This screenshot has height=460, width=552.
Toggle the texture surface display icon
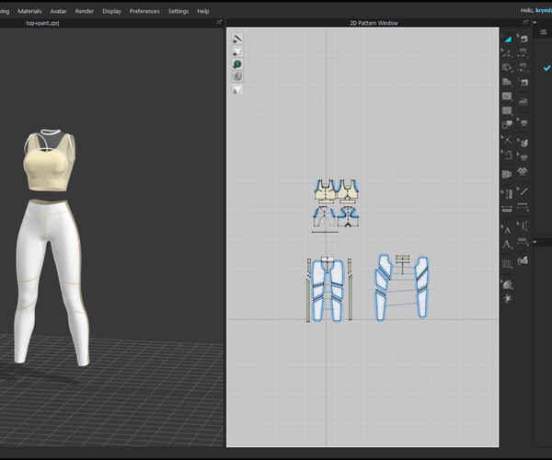(237, 77)
